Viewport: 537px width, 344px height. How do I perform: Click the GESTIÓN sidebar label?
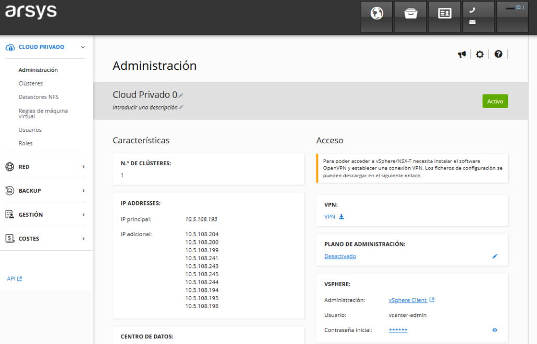pyautogui.click(x=31, y=215)
